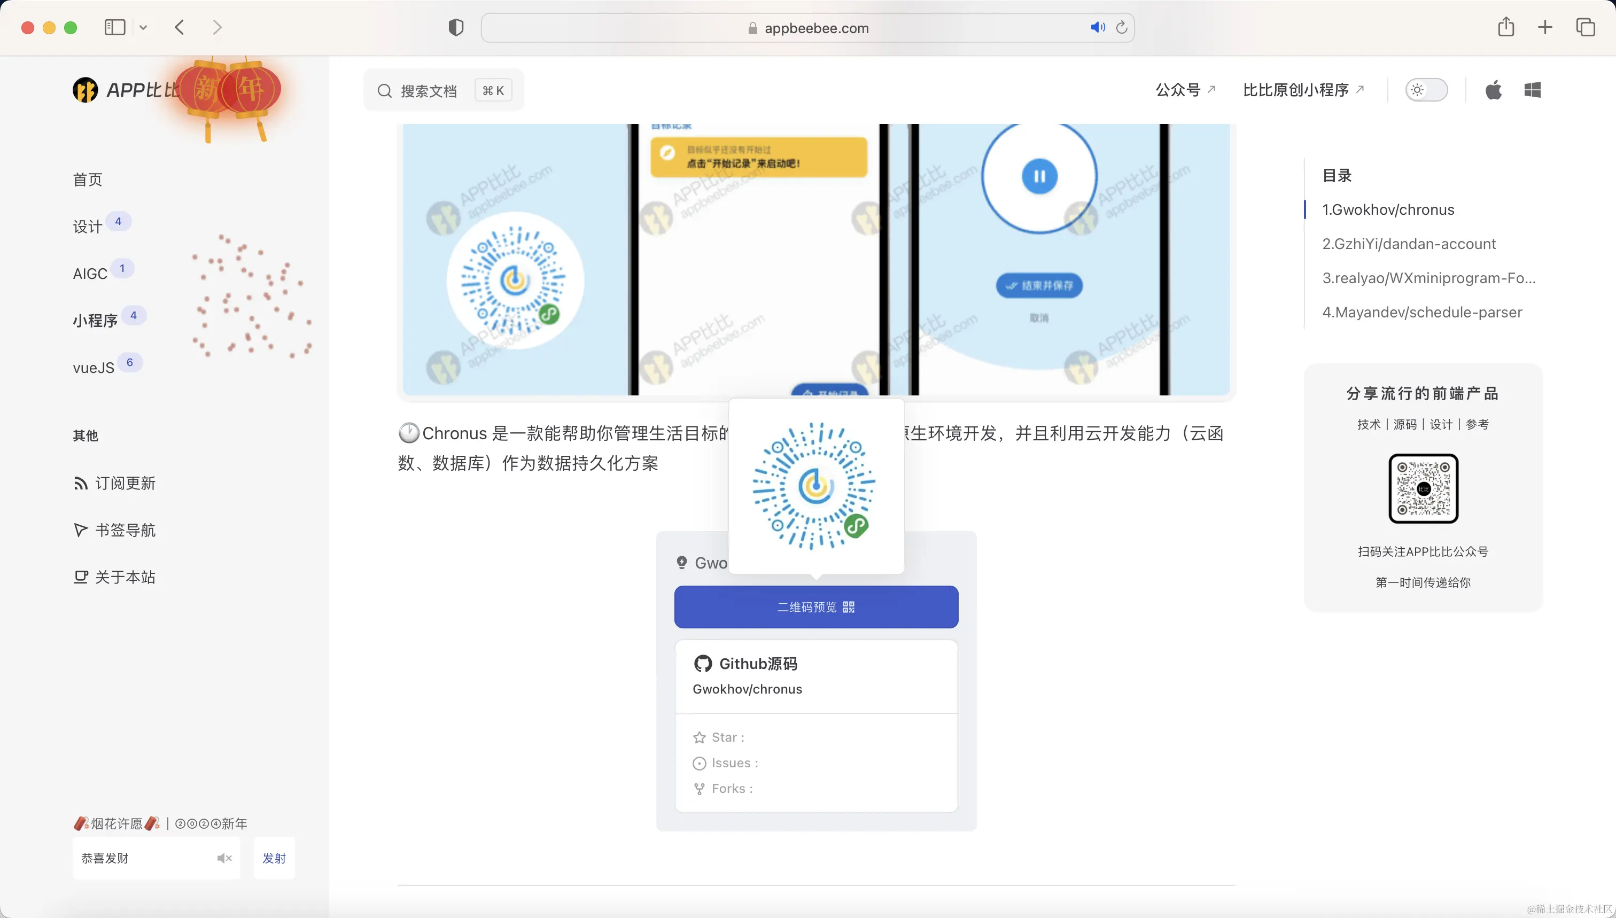Click the Windows platform icon in the header
This screenshot has height=918, width=1616.
pos(1532,90)
